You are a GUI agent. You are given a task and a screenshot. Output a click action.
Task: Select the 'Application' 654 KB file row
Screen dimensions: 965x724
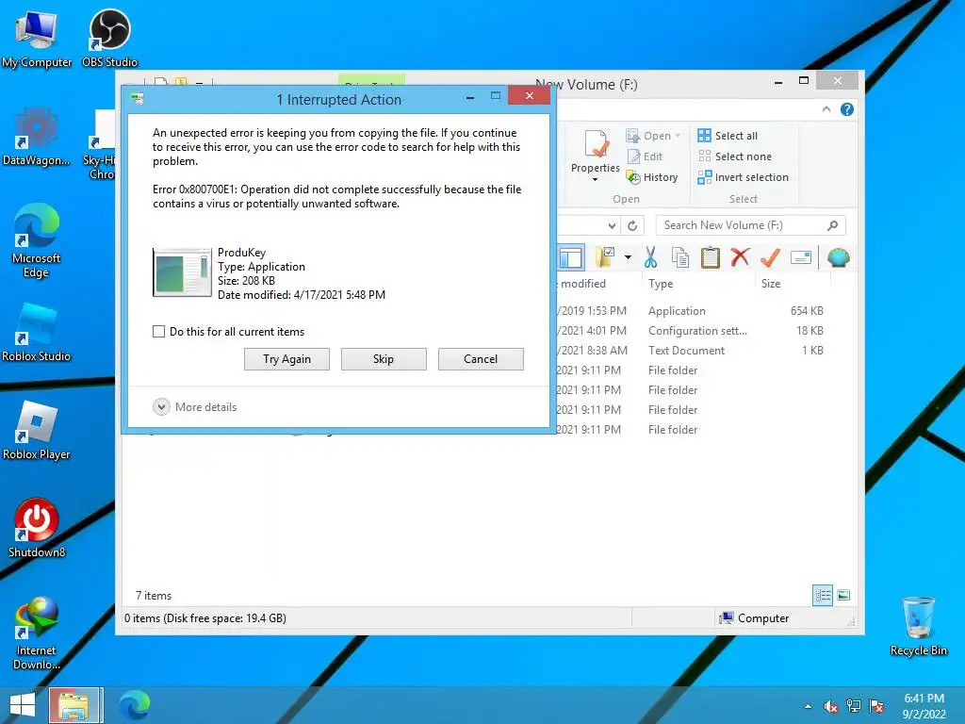click(x=693, y=311)
